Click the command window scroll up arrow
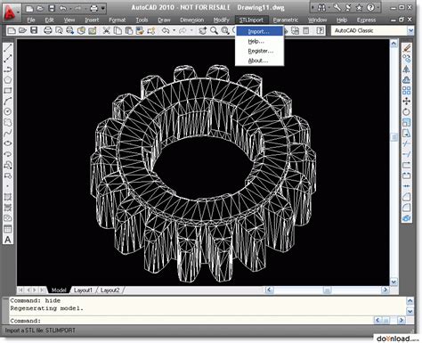422x343 pixels. coord(410,301)
